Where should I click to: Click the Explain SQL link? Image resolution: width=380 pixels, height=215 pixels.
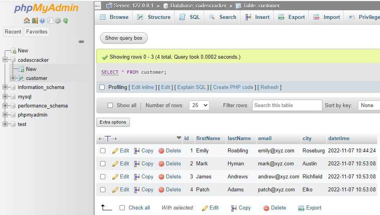(192, 87)
